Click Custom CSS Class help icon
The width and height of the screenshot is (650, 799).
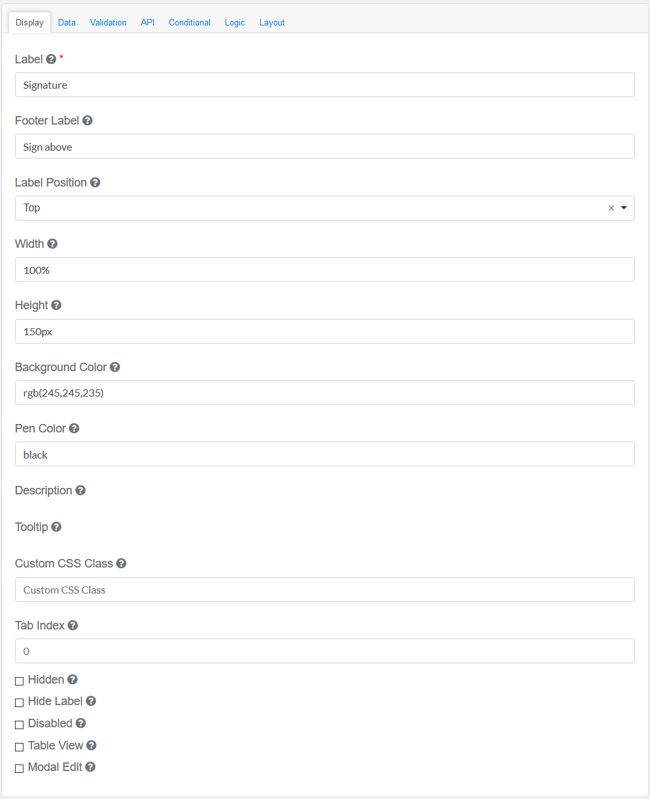[121, 564]
